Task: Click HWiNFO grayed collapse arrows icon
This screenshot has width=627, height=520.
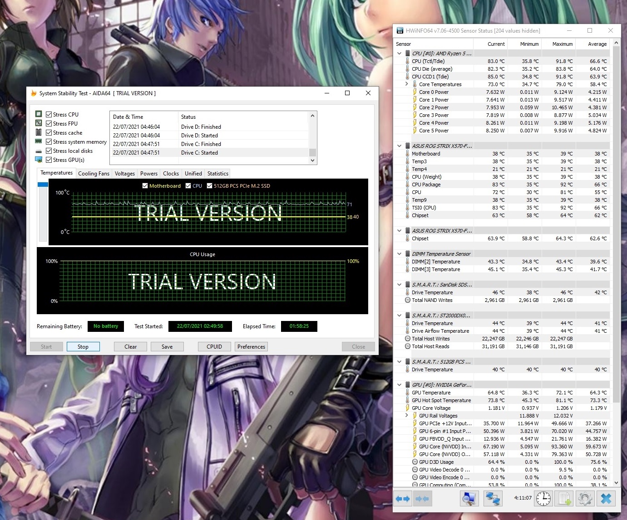Action: tap(422, 499)
